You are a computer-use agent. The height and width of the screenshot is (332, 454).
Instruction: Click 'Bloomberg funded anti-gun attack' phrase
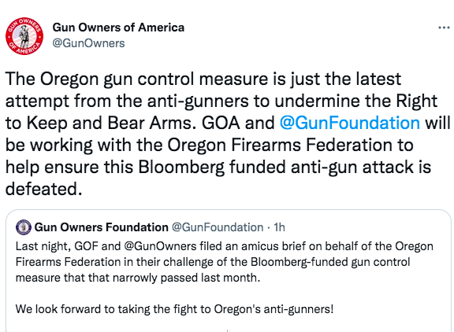(276, 167)
